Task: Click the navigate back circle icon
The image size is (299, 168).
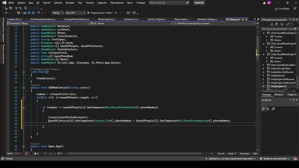Action: (x=6, y=13)
